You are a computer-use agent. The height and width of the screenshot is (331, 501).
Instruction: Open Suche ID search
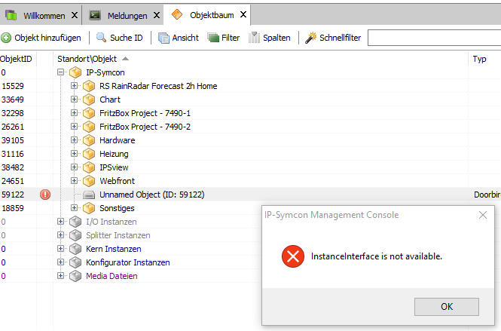click(x=127, y=38)
